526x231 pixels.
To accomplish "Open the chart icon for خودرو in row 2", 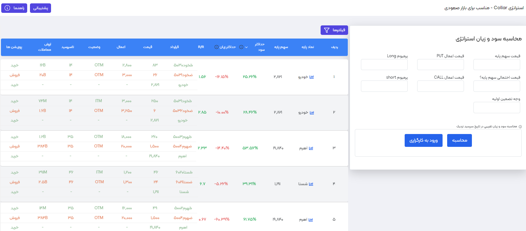I will (312, 113).
